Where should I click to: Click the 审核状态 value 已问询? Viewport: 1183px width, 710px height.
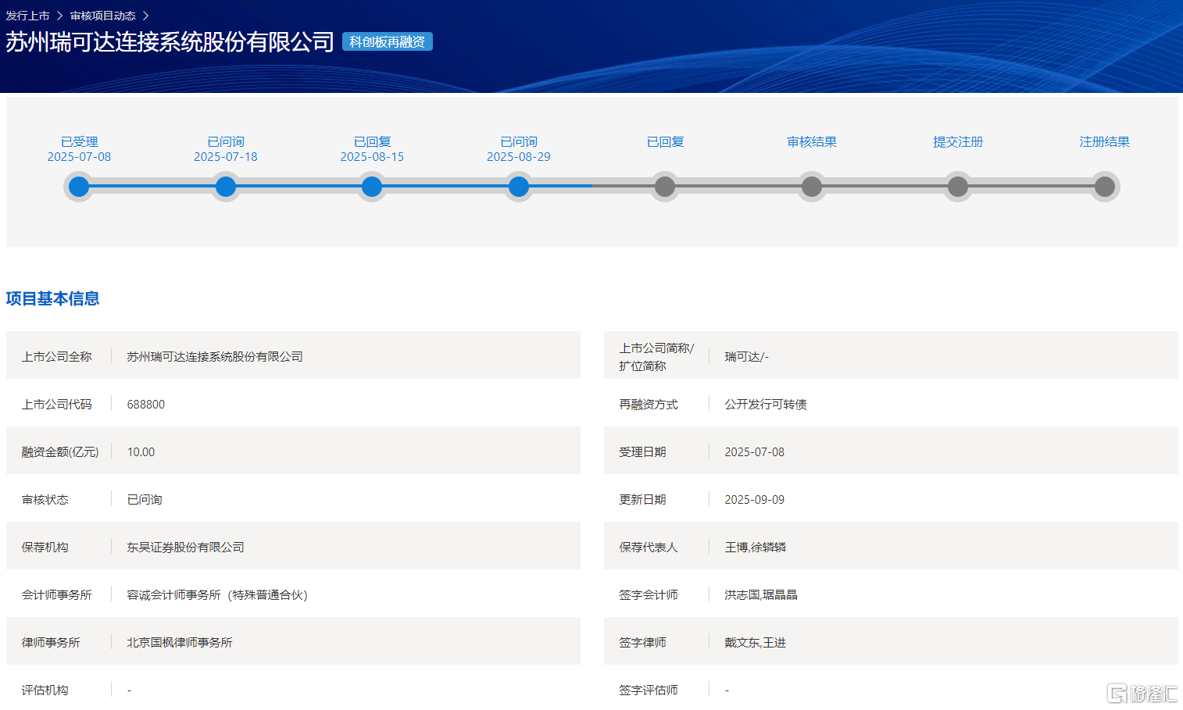pos(145,499)
